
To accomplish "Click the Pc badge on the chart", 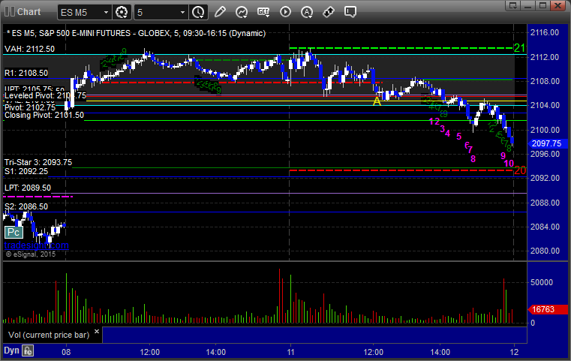I will (14, 232).
